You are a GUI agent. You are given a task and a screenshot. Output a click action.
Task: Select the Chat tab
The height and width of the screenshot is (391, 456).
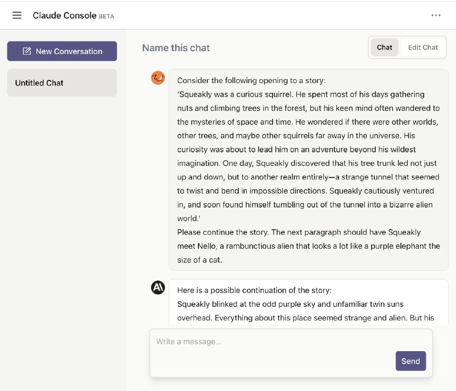[x=384, y=47]
